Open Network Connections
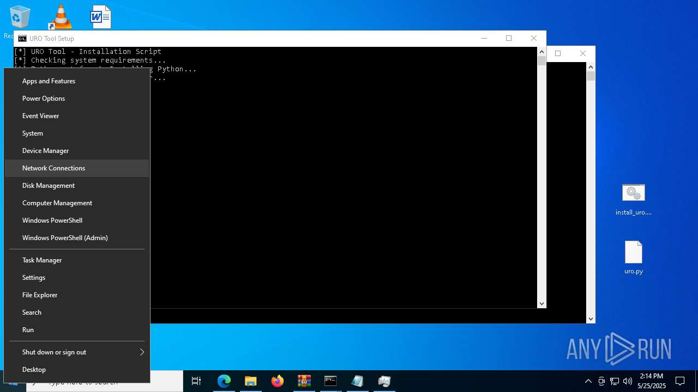Viewport: 698px width, 392px height. click(x=77, y=168)
